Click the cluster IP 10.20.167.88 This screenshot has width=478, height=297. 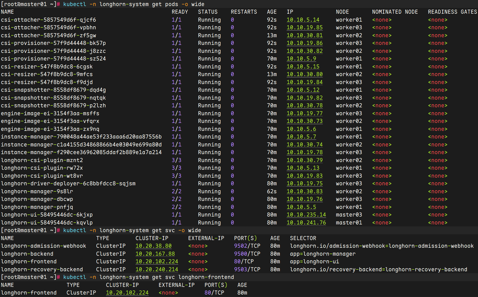pyautogui.click(x=155, y=254)
